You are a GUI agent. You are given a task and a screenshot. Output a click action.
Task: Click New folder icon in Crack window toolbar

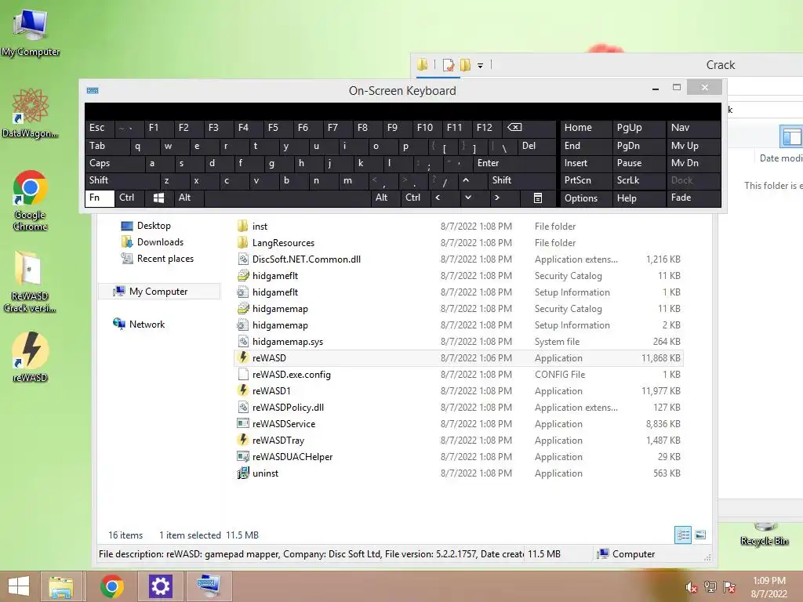(x=465, y=65)
